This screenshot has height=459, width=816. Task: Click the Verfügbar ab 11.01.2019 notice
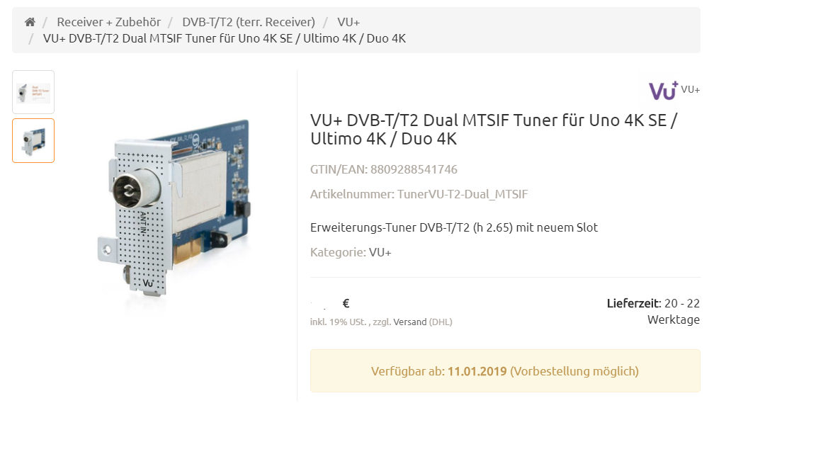[505, 371]
